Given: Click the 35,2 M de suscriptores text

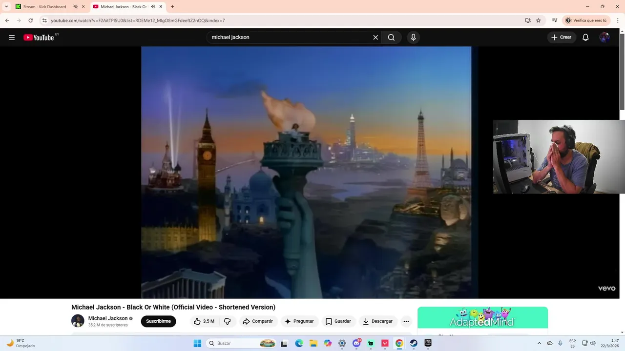Looking at the screenshot, I should tap(108, 325).
